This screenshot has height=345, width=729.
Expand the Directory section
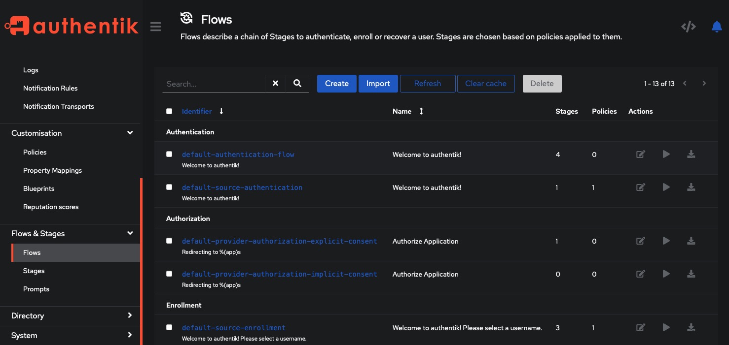[x=130, y=315]
